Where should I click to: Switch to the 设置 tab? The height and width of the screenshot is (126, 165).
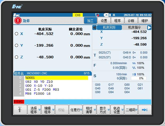104,21
